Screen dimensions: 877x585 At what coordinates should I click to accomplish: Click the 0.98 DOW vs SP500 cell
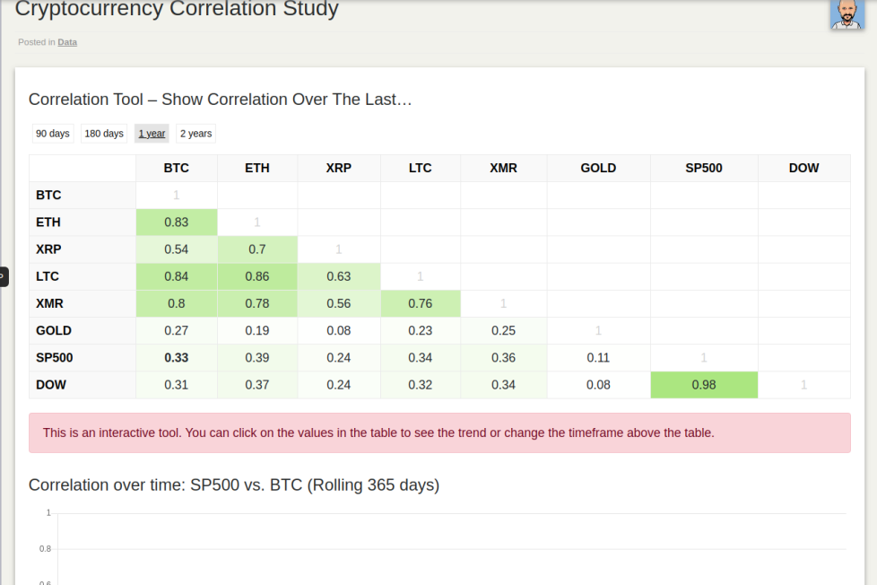(x=704, y=385)
